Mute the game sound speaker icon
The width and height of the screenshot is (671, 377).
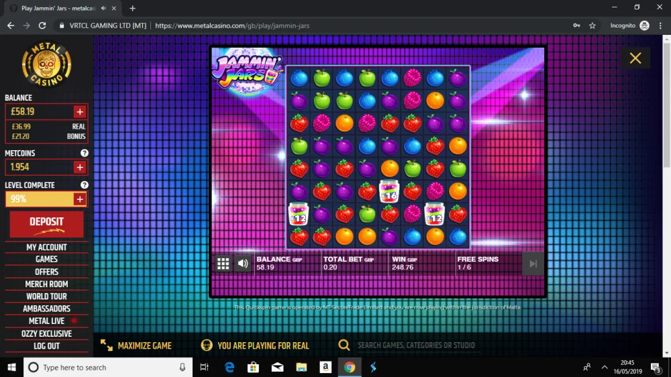[x=243, y=264]
